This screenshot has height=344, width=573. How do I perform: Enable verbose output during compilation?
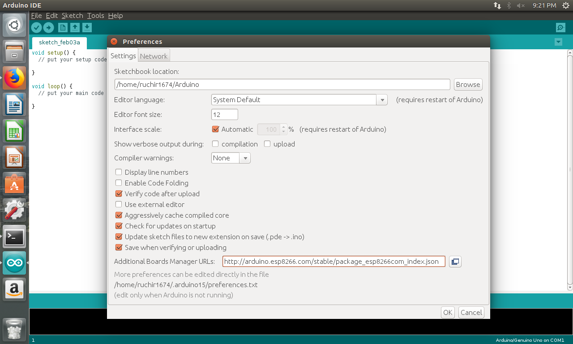pyautogui.click(x=215, y=144)
